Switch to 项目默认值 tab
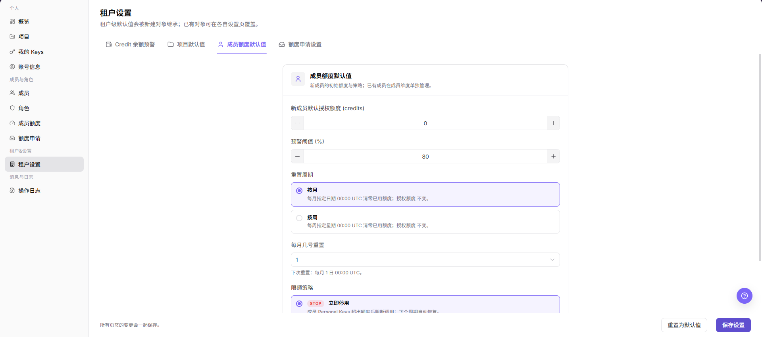762x337 pixels. click(x=186, y=44)
